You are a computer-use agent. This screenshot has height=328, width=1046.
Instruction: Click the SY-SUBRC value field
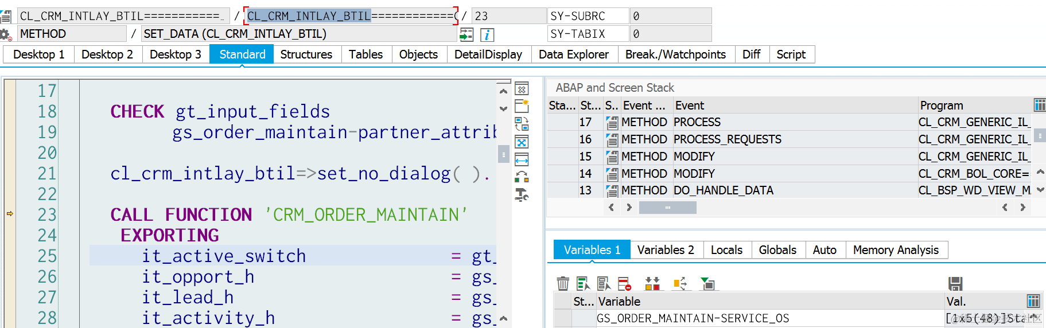(670, 16)
